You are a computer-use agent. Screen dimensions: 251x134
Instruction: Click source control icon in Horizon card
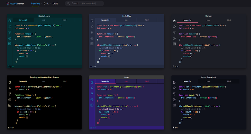(x=174, y=32)
